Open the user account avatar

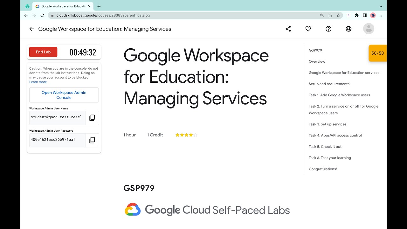369,29
